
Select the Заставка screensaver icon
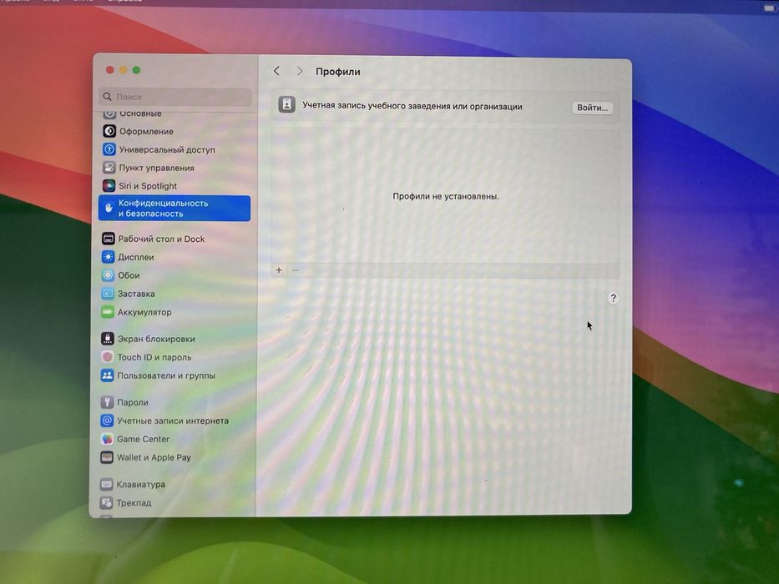pyautogui.click(x=108, y=294)
